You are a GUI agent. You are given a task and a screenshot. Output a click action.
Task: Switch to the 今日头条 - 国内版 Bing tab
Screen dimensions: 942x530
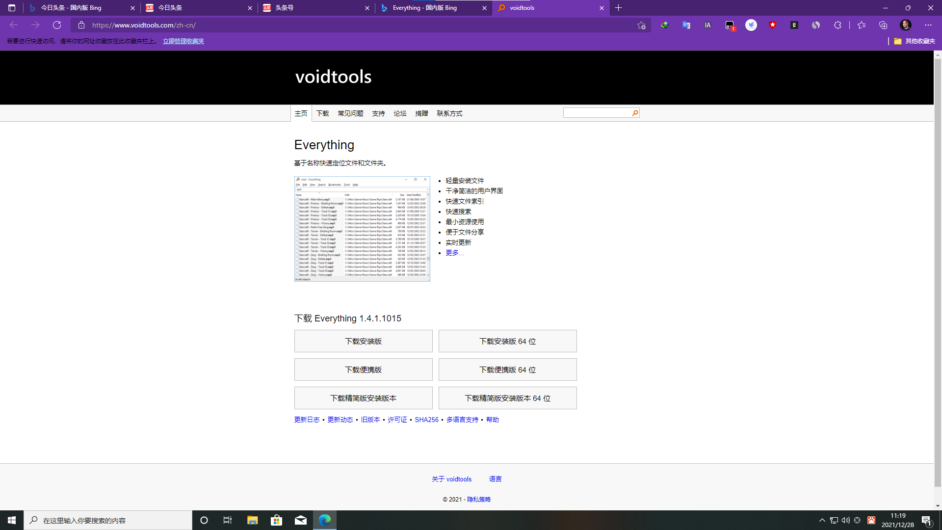pyautogui.click(x=81, y=8)
